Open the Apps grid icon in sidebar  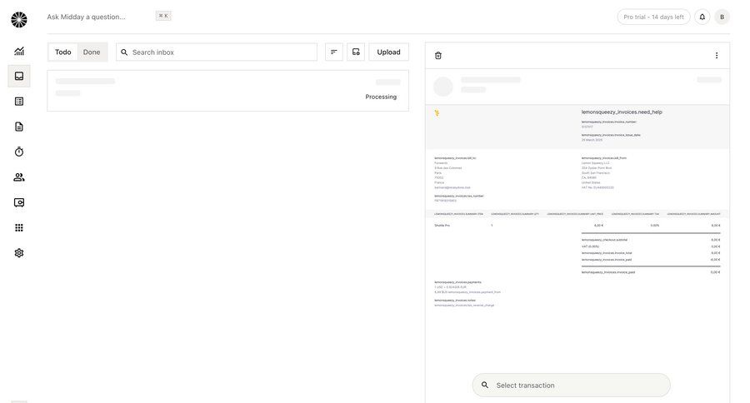click(19, 227)
